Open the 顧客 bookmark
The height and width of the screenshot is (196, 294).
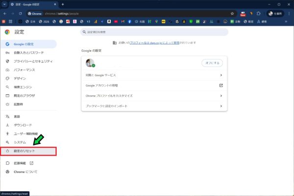pos(262,22)
